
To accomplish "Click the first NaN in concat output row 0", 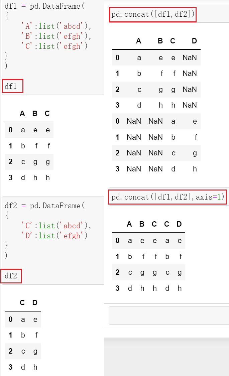I will click(190, 58).
